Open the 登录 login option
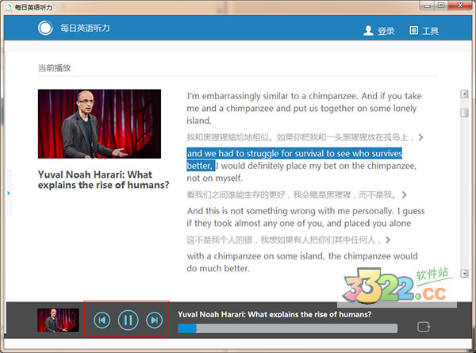The height and width of the screenshot is (353, 476). [386, 31]
